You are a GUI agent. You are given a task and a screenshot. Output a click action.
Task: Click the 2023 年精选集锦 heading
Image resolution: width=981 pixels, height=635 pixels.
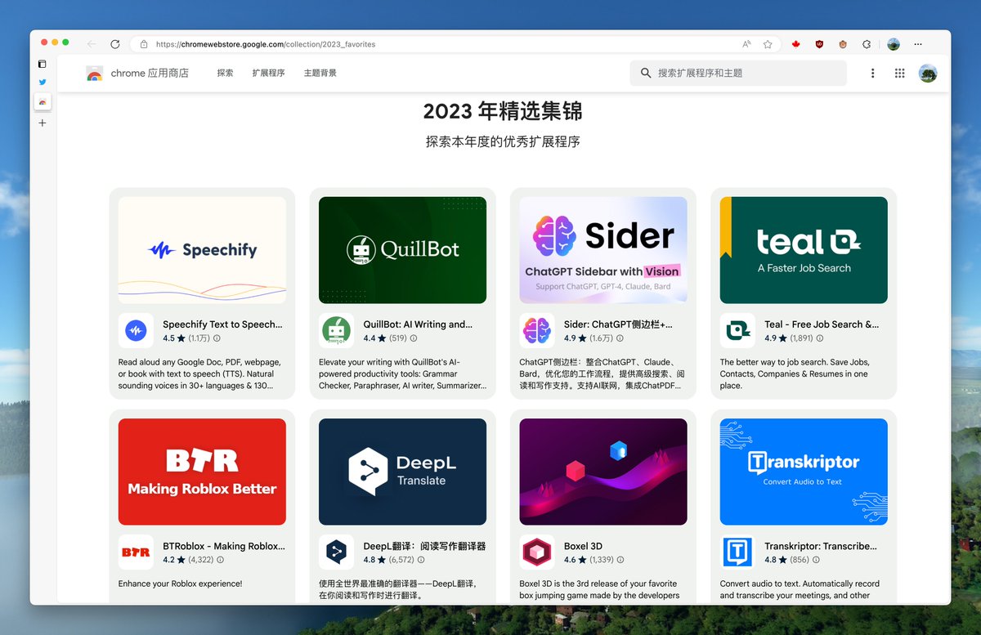click(x=503, y=110)
